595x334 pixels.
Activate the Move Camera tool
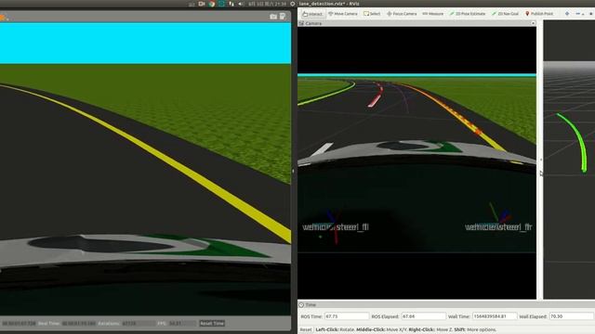(x=343, y=14)
